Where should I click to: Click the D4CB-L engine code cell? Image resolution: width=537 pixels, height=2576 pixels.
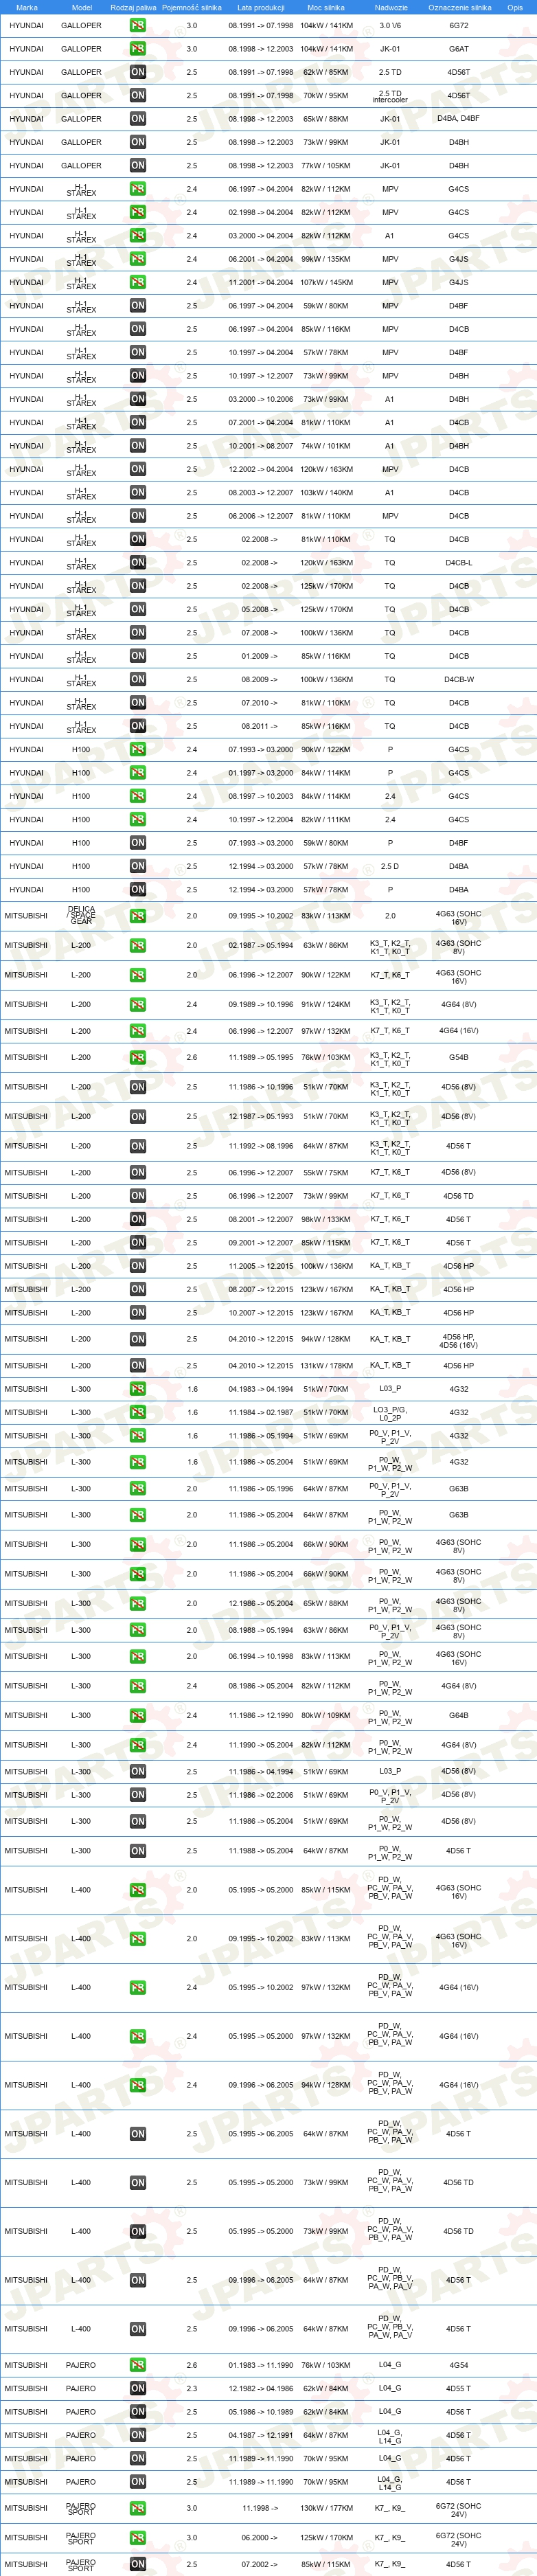pos(458,563)
